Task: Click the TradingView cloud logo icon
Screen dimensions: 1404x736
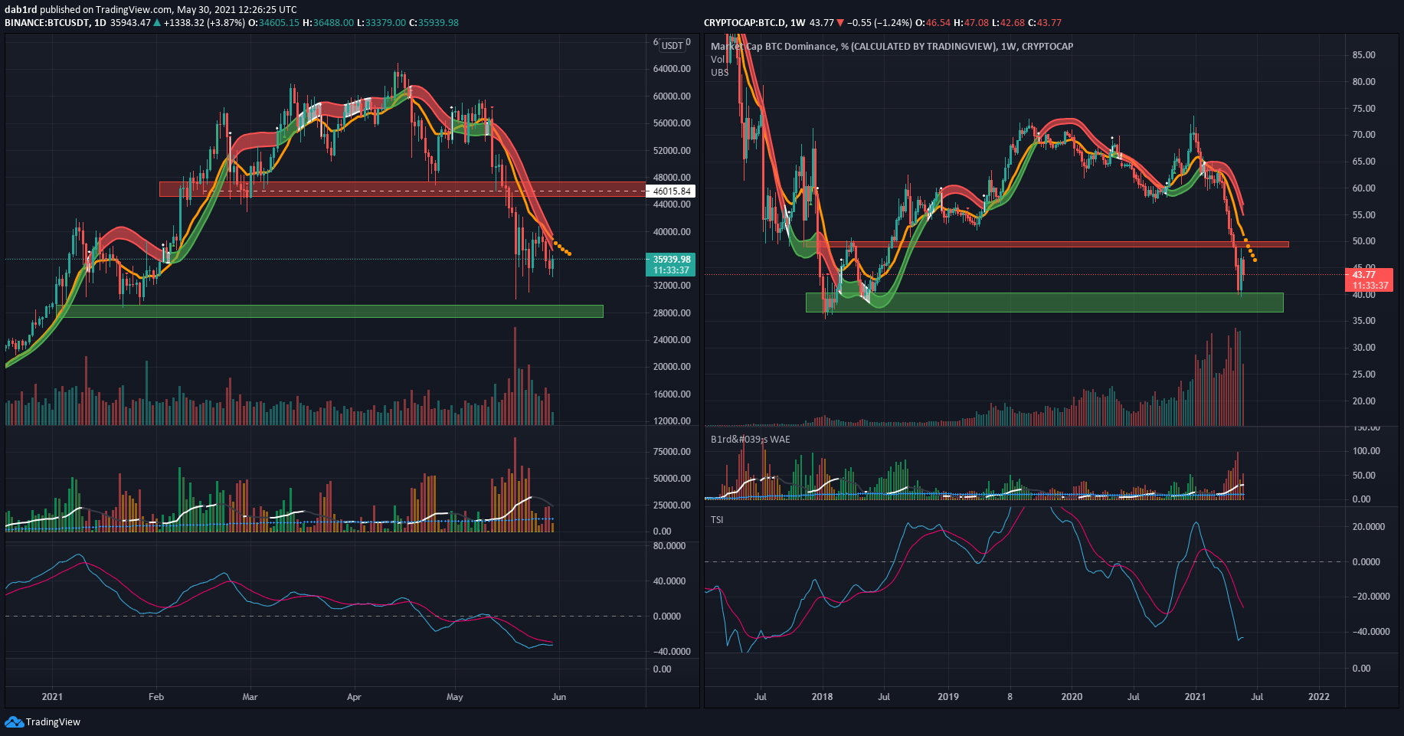Action: 14,721
